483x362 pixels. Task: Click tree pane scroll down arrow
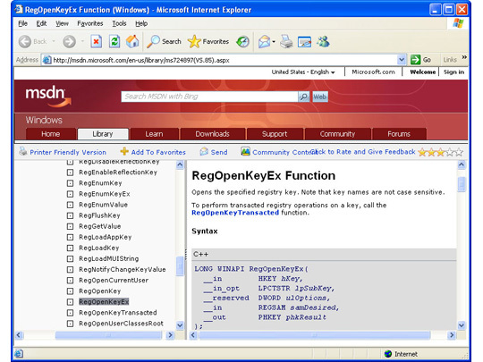coord(180,325)
